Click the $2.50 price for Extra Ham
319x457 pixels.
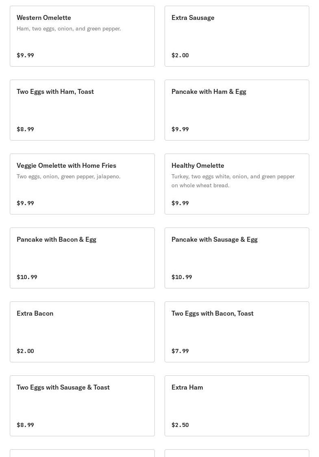pyautogui.click(x=180, y=425)
